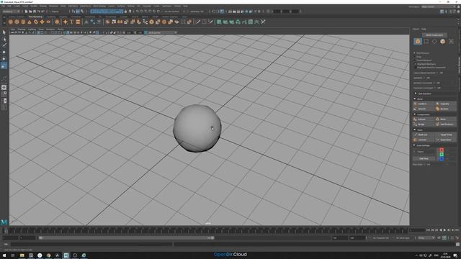
Task: Open the Windows Start menu
Action: (4, 255)
